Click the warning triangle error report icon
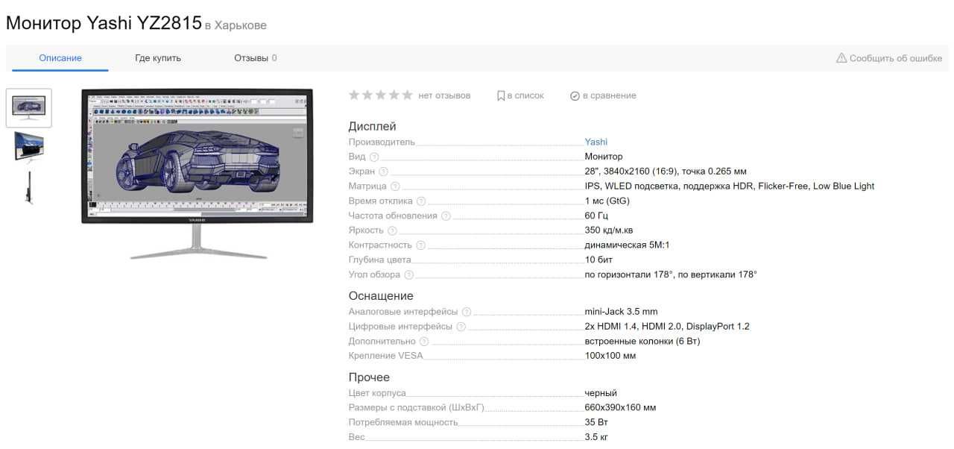Image resolution: width=954 pixels, height=449 pixels. (x=841, y=58)
